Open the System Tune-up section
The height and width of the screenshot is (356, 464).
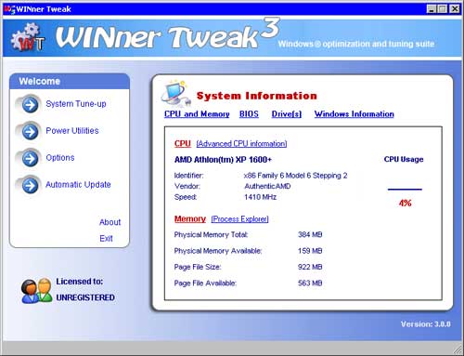click(x=76, y=104)
